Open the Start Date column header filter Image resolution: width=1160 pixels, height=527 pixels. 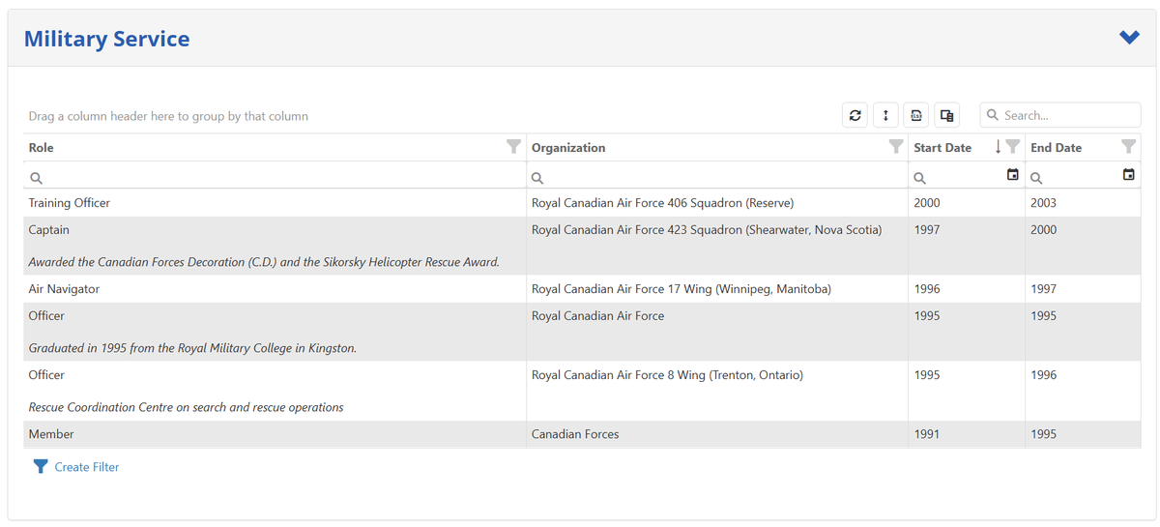1012,147
